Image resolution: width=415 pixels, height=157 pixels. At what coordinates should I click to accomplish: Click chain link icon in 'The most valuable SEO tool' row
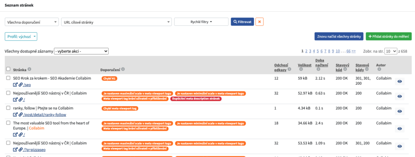tap(20, 135)
